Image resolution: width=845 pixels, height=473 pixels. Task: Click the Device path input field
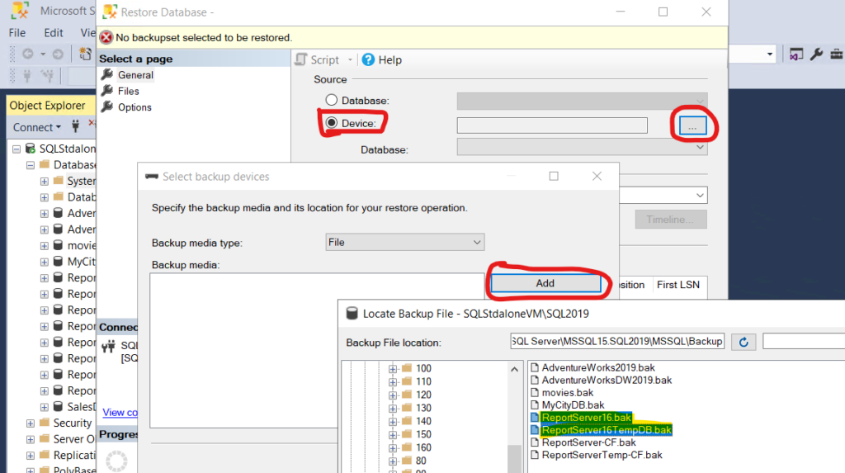click(x=552, y=125)
